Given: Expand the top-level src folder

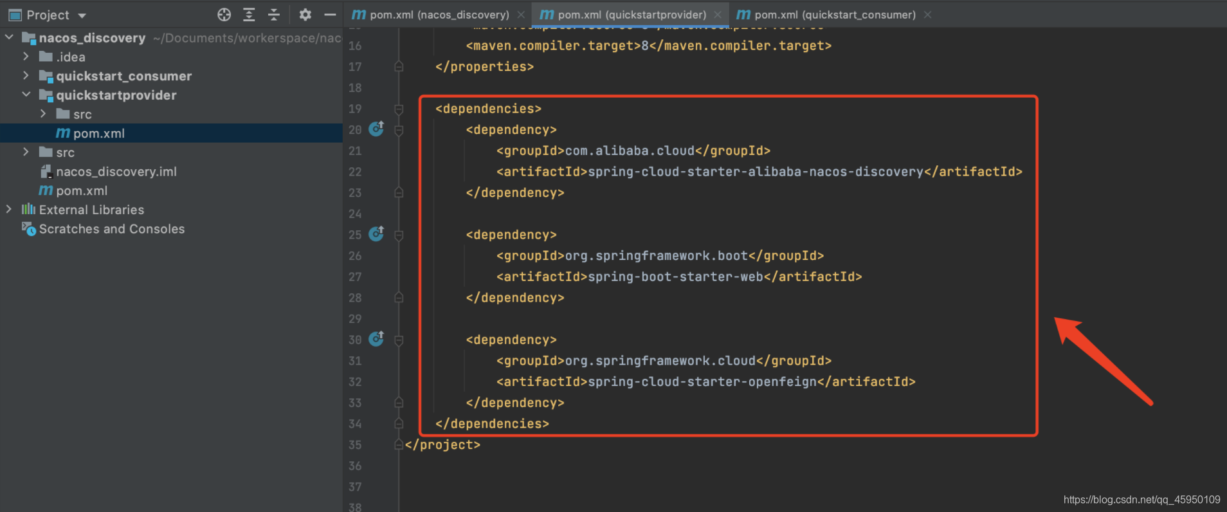Looking at the screenshot, I should pyautogui.click(x=26, y=152).
